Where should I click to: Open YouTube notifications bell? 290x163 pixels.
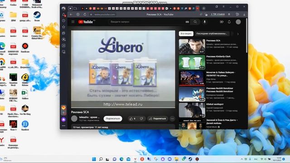tap(229, 22)
